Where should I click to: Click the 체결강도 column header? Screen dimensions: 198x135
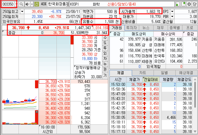coord(184,80)
